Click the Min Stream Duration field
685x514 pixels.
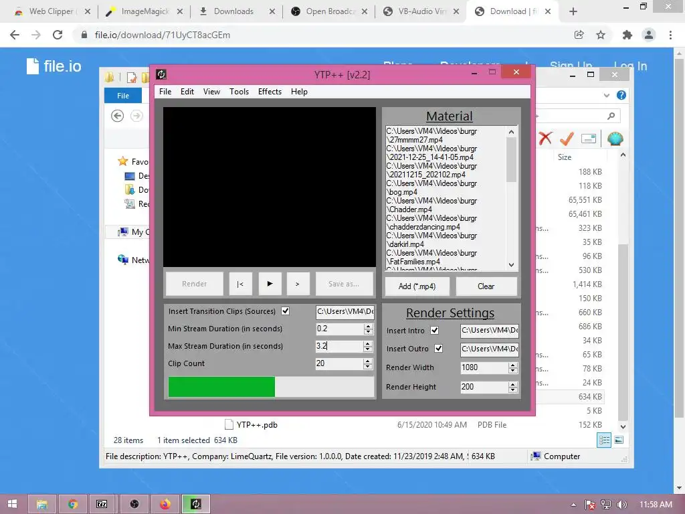click(x=339, y=329)
